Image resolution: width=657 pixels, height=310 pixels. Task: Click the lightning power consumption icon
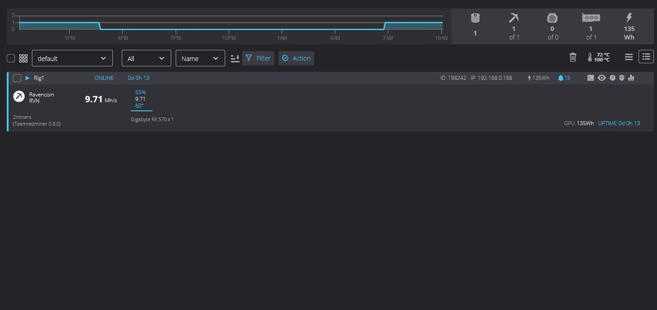pyautogui.click(x=629, y=18)
